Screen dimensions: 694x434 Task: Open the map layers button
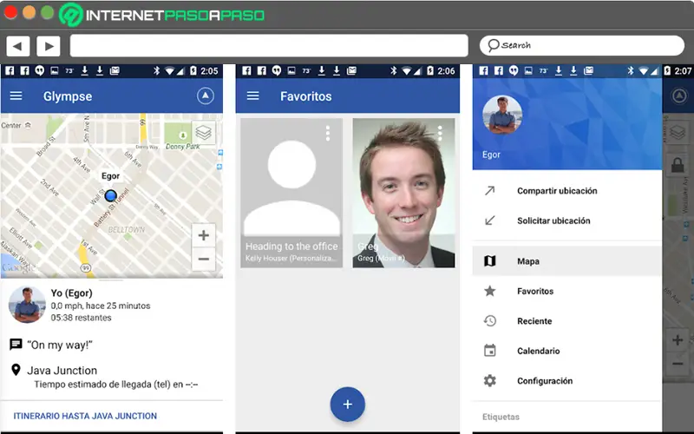click(x=204, y=133)
